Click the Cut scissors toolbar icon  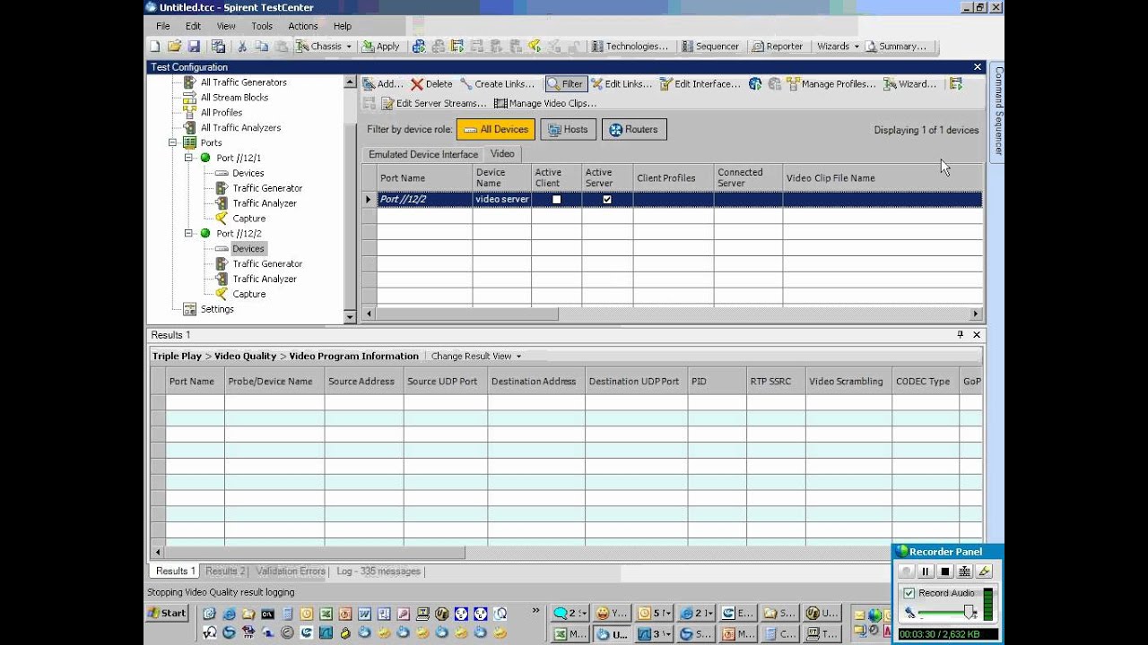[242, 47]
